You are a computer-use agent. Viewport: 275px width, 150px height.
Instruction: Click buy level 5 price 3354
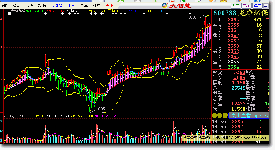tap(233, 67)
